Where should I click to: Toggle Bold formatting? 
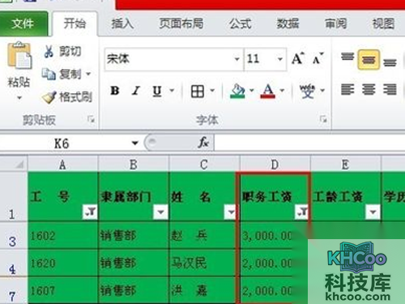tap(114, 91)
